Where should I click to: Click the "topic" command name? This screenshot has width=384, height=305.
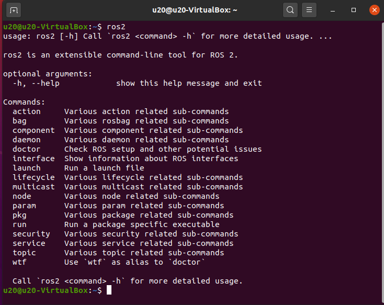(24, 253)
